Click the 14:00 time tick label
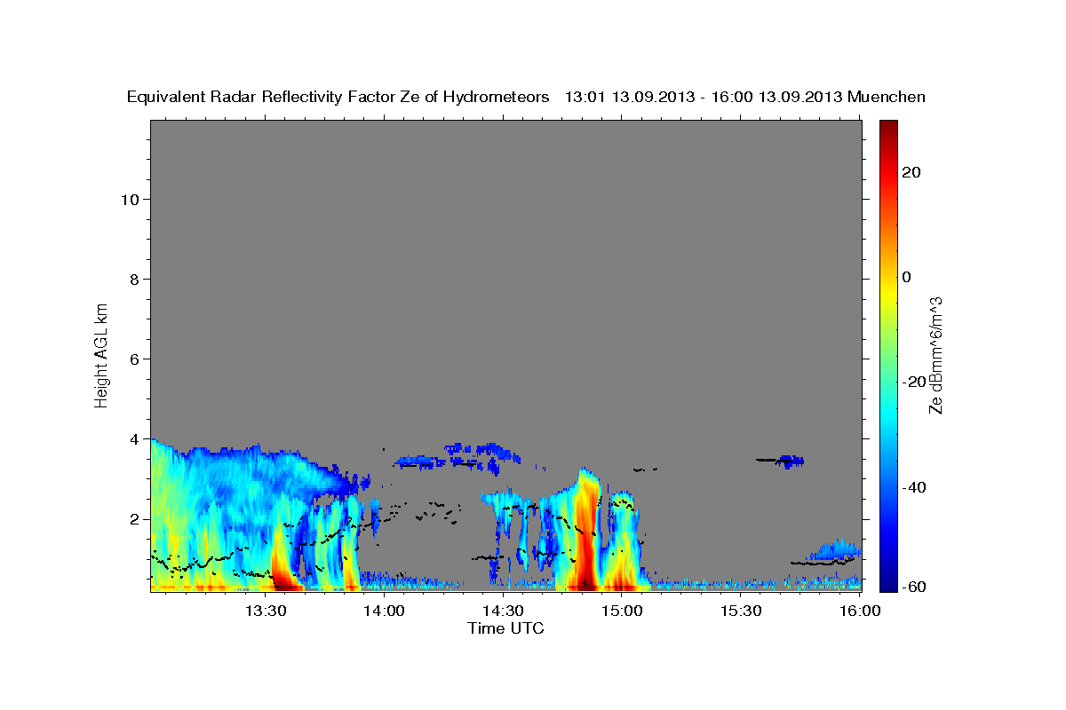Viewport: 1066px width, 710px height. tap(385, 611)
